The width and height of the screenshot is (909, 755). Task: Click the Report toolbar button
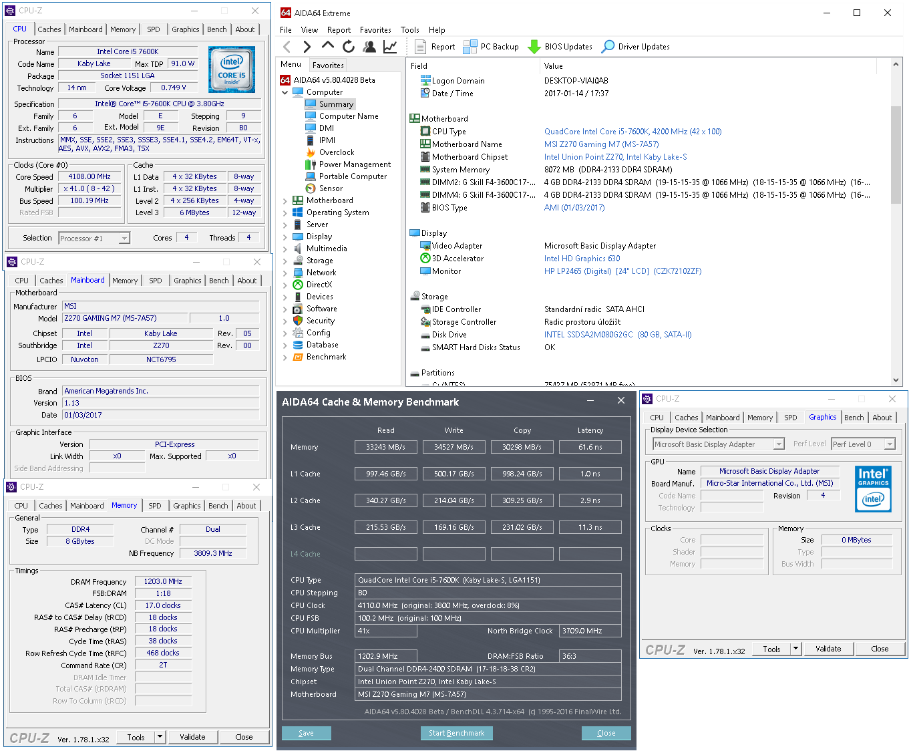(x=435, y=47)
